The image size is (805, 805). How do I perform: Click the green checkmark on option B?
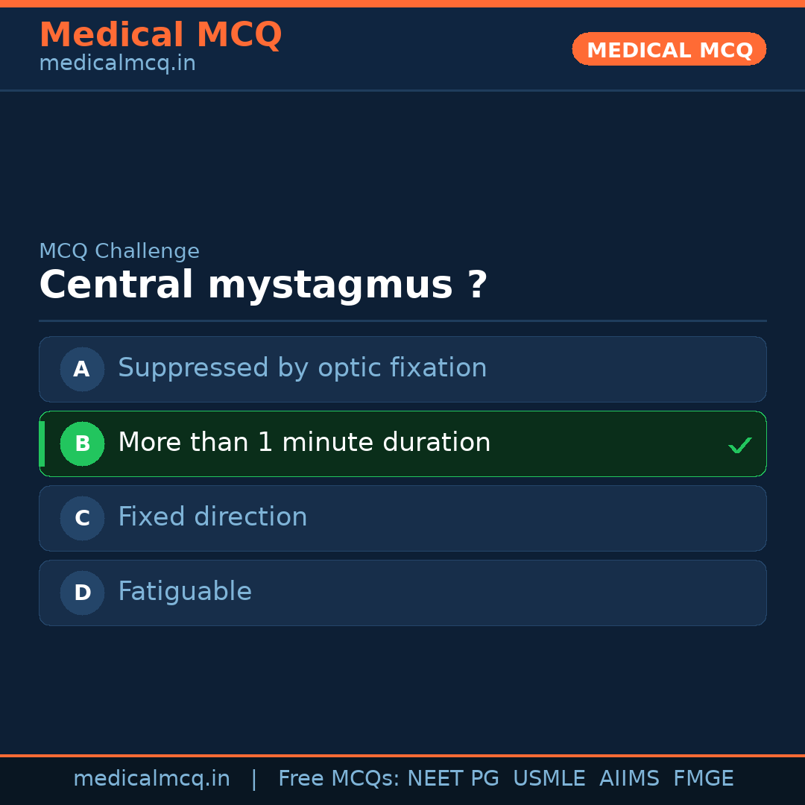(x=740, y=444)
